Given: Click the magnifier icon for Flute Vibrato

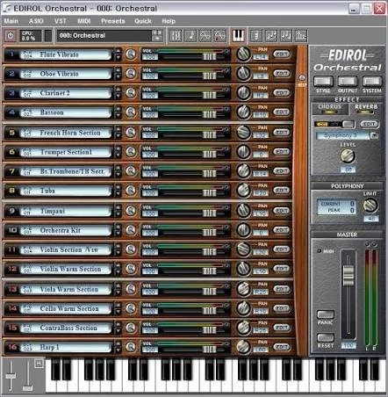Looking at the screenshot, I should tap(131, 54).
